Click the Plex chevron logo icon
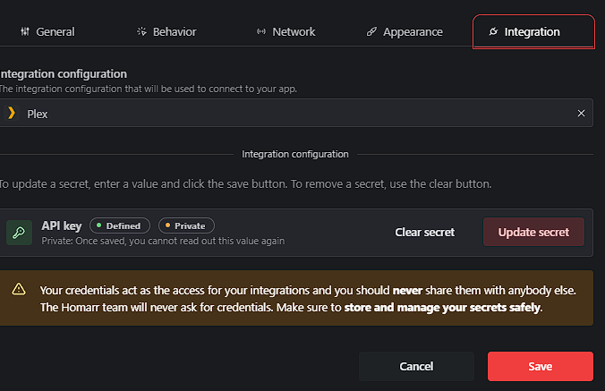 click(x=12, y=113)
